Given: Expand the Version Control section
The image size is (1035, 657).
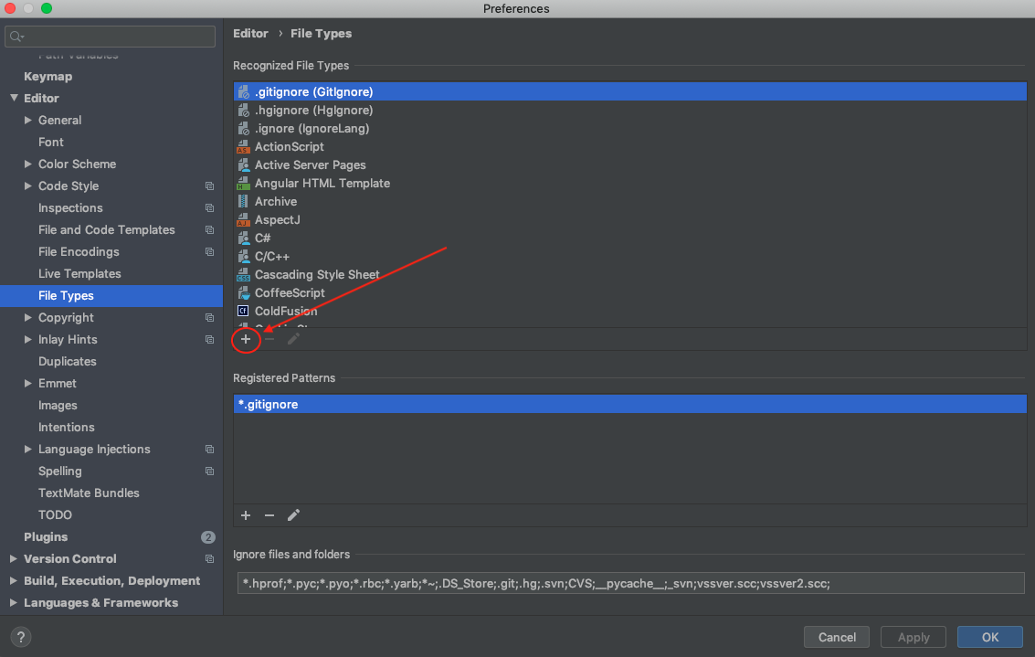Looking at the screenshot, I should (x=13, y=558).
